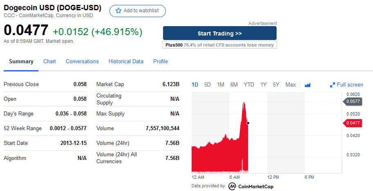Choose the 5Y chart range
The image size is (373, 191).
point(276,84)
